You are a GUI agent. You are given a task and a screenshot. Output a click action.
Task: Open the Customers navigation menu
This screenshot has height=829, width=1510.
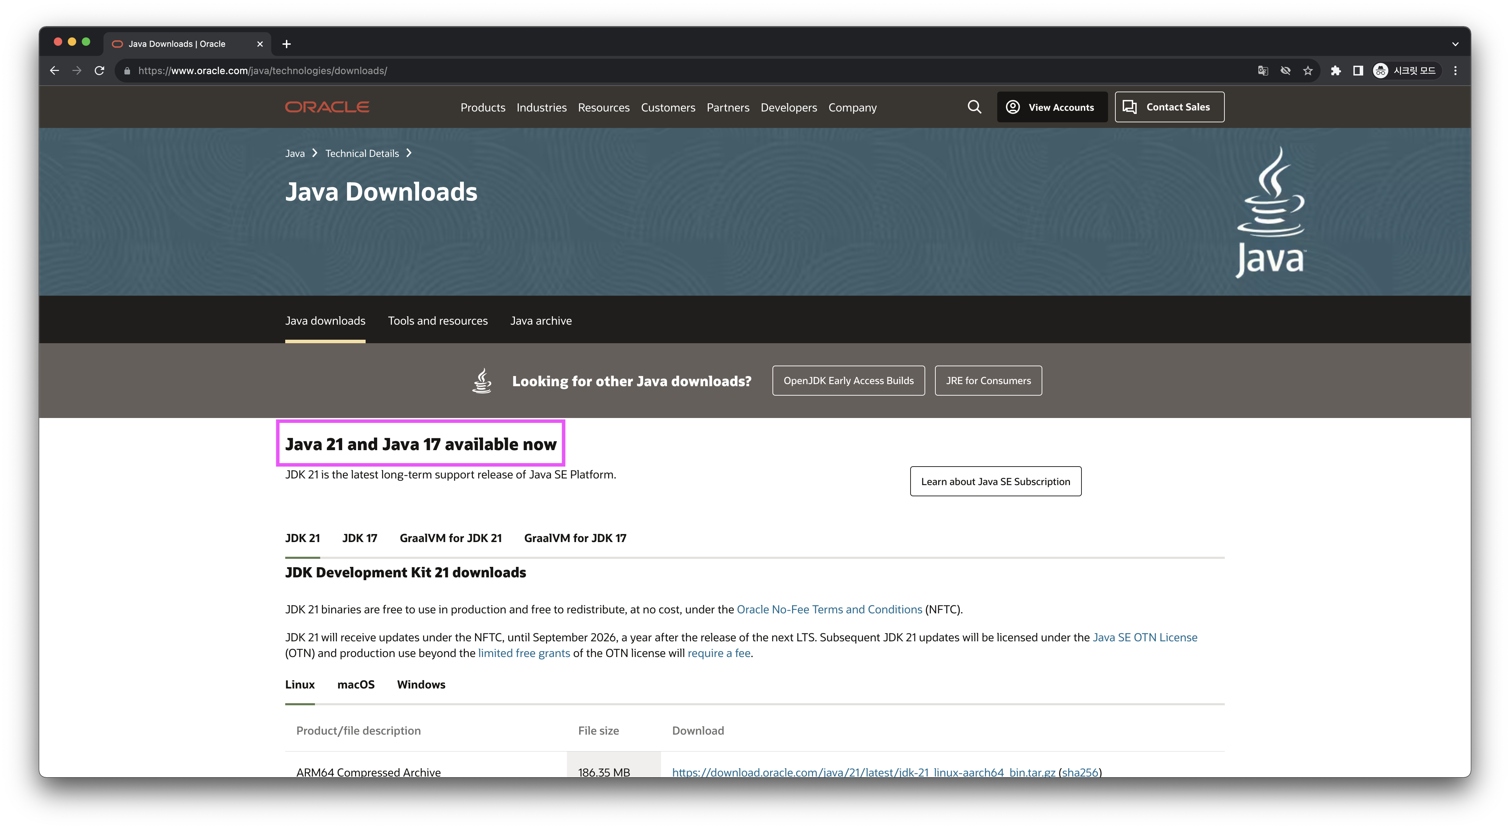668,107
